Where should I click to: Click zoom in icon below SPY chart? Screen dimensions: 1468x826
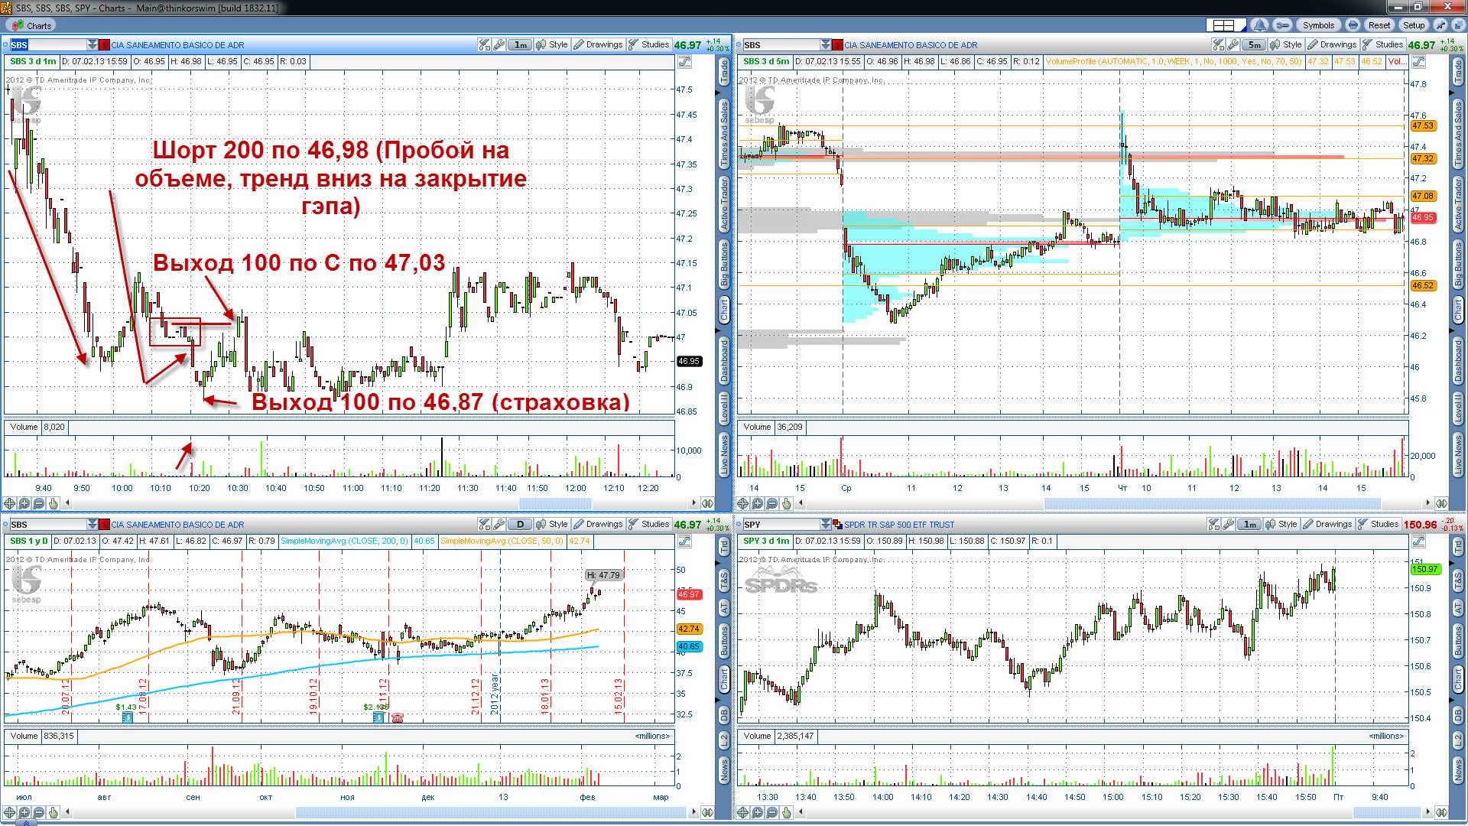pos(757,812)
